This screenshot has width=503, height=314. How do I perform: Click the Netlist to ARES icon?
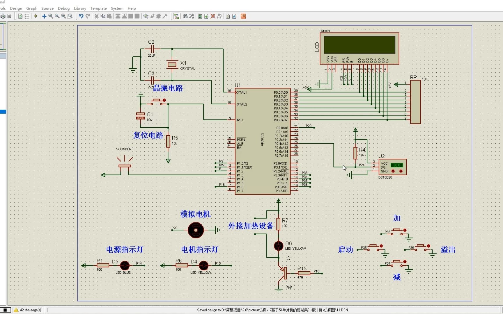tap(243, 16)
